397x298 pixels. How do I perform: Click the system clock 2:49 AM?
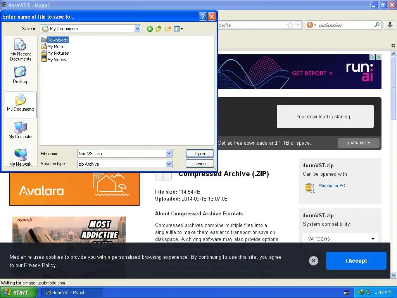[x=383, y=292]
